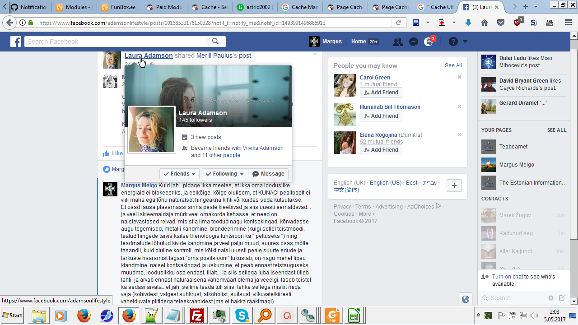The height and width of the screenshot is (325, 578).
Task: Expand the Facebook account settings arrow
Action: (465, 42)
